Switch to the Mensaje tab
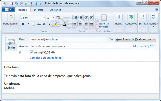Viewport: 161px width, 101px height. (23, 10)
